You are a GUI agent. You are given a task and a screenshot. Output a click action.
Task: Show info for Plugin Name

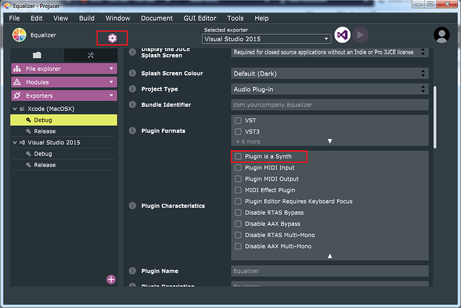132,271
